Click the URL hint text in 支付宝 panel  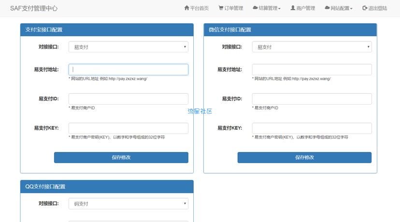(108, 79)
